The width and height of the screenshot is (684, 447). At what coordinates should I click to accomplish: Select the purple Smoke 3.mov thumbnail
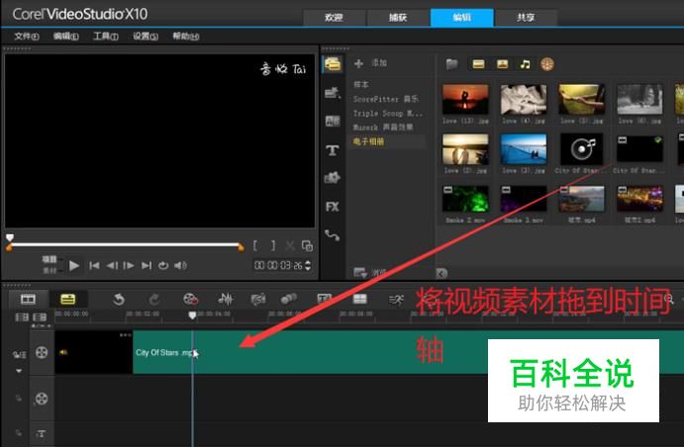click(x=524, y=199)
